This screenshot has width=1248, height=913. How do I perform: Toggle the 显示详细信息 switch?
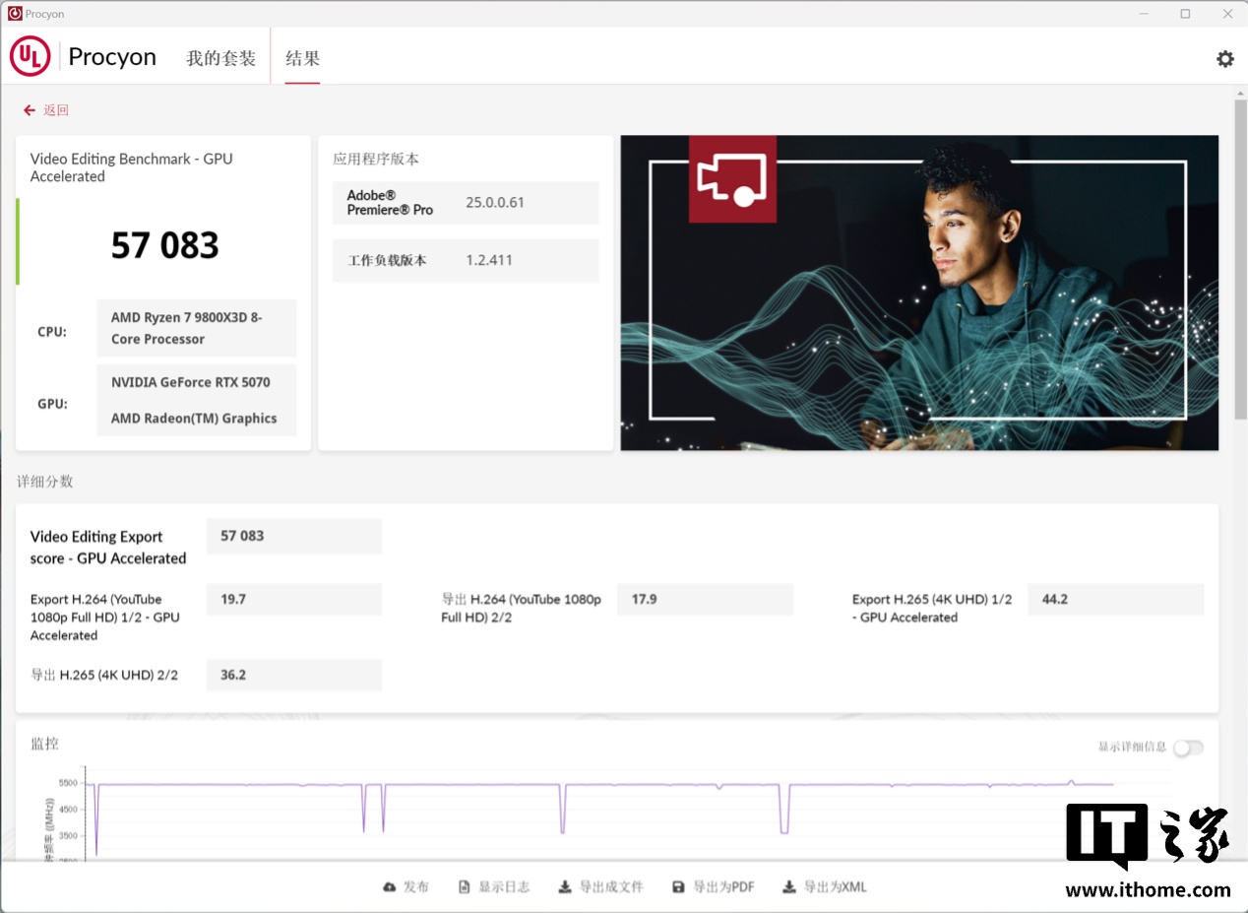click(1187, 748)
